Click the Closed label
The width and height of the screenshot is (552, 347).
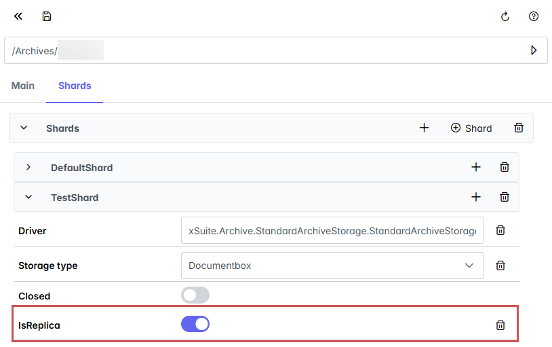pos(34,296)
